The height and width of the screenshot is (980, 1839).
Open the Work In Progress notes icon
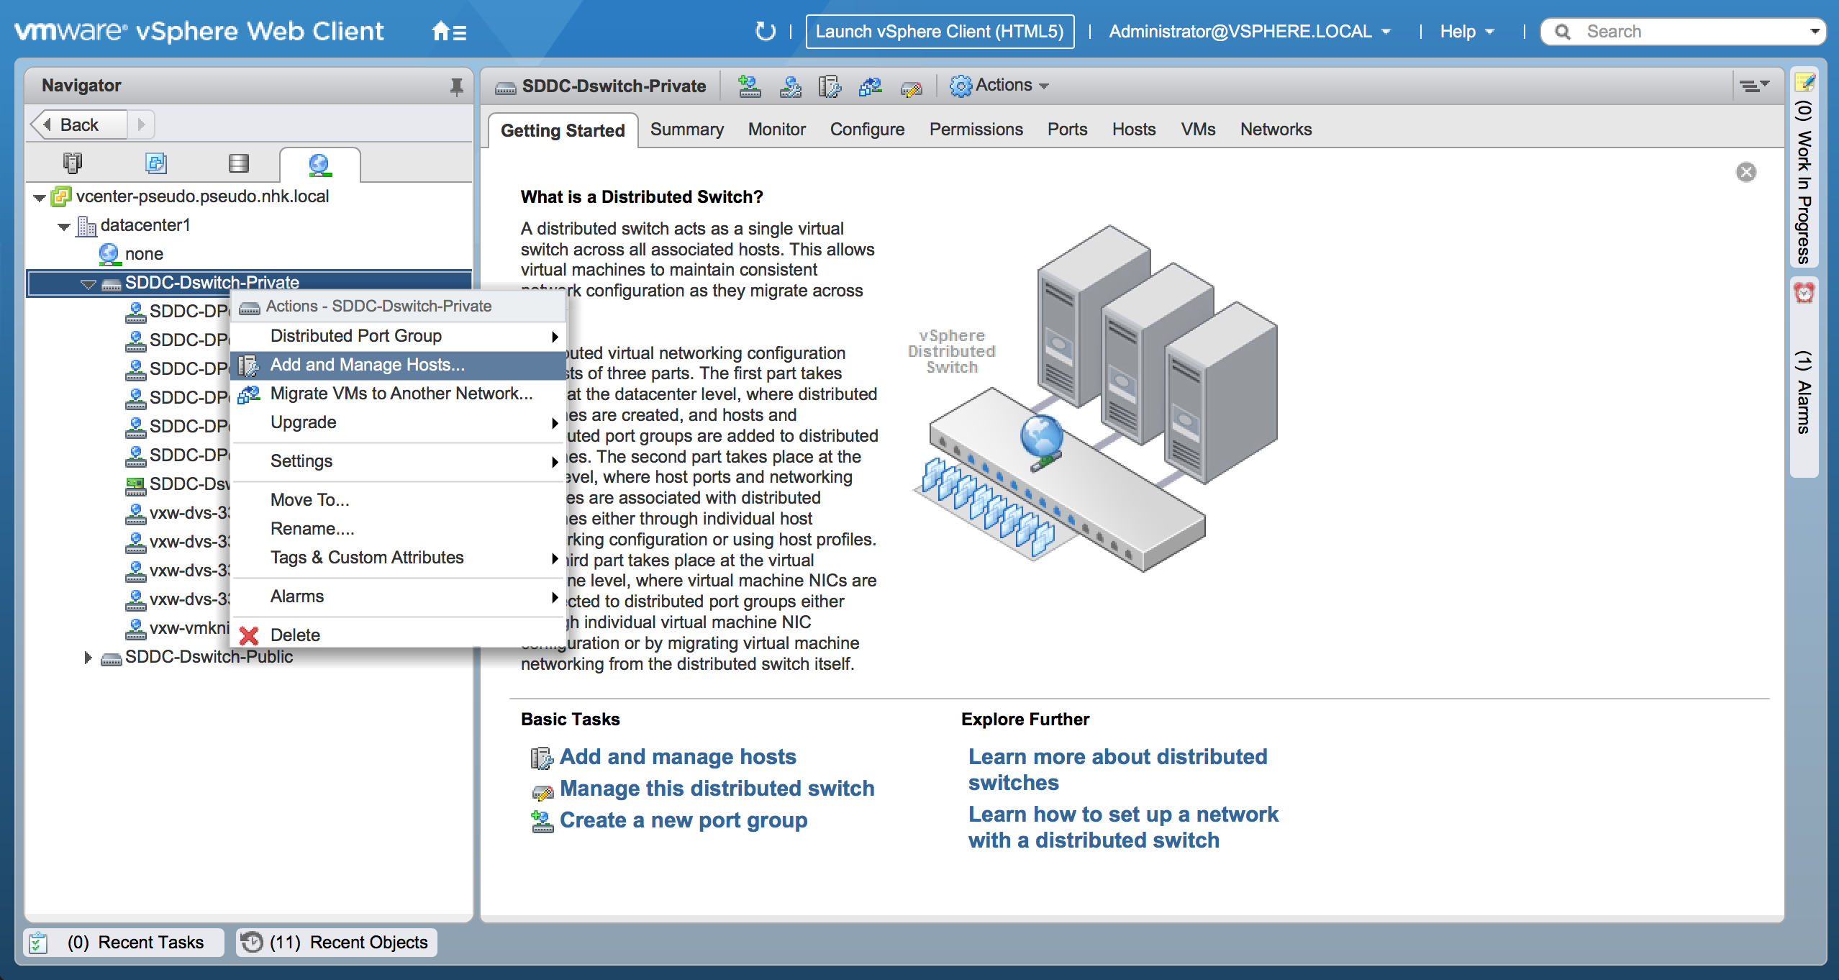pyautogui.click(x=1804, y=82)
